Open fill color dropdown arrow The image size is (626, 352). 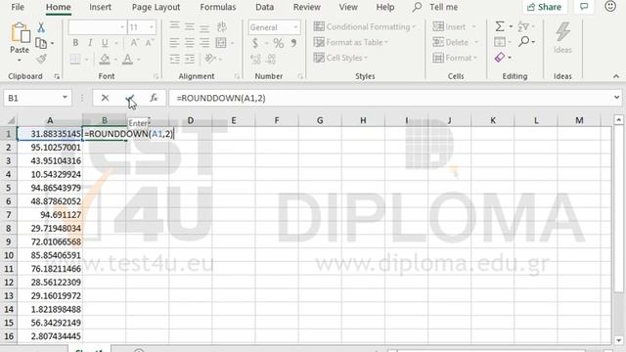pyautogui.click(x=115, y=60)
